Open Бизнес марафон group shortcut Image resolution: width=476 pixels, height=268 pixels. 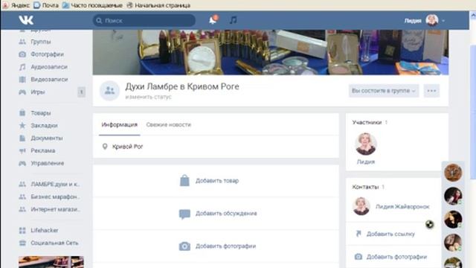tap(55, 197)
